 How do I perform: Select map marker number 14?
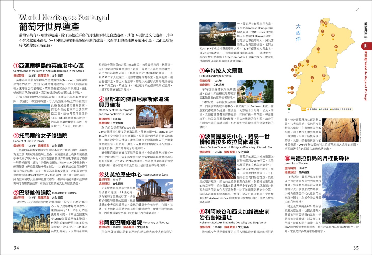(324, 75)
